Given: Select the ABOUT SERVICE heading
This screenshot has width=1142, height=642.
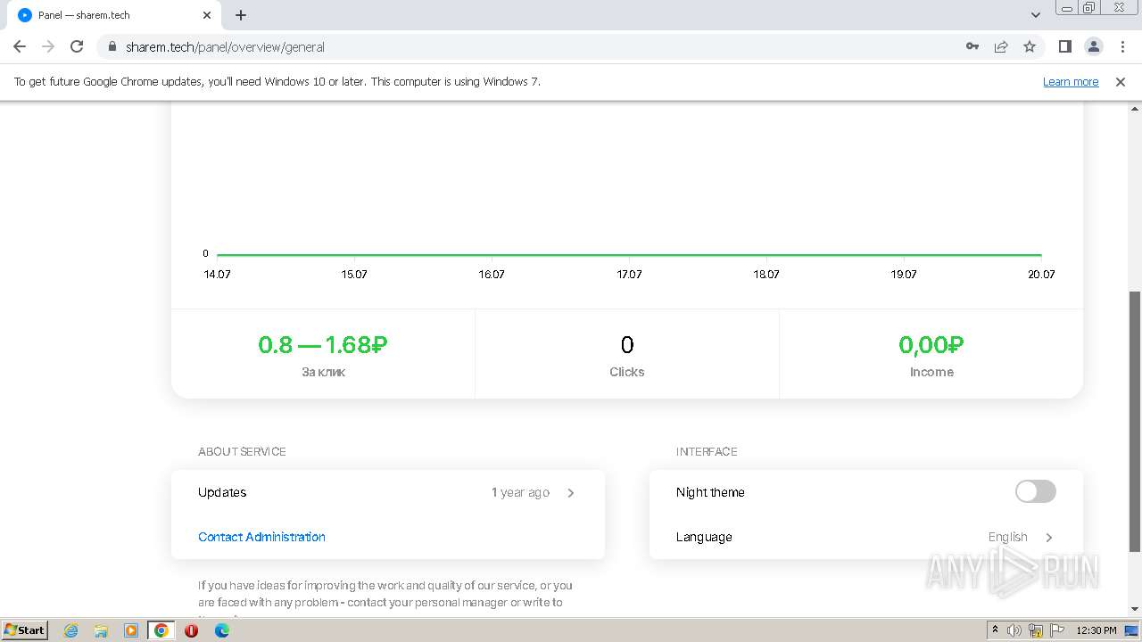Looking at the screenshot, I should 242,451.
